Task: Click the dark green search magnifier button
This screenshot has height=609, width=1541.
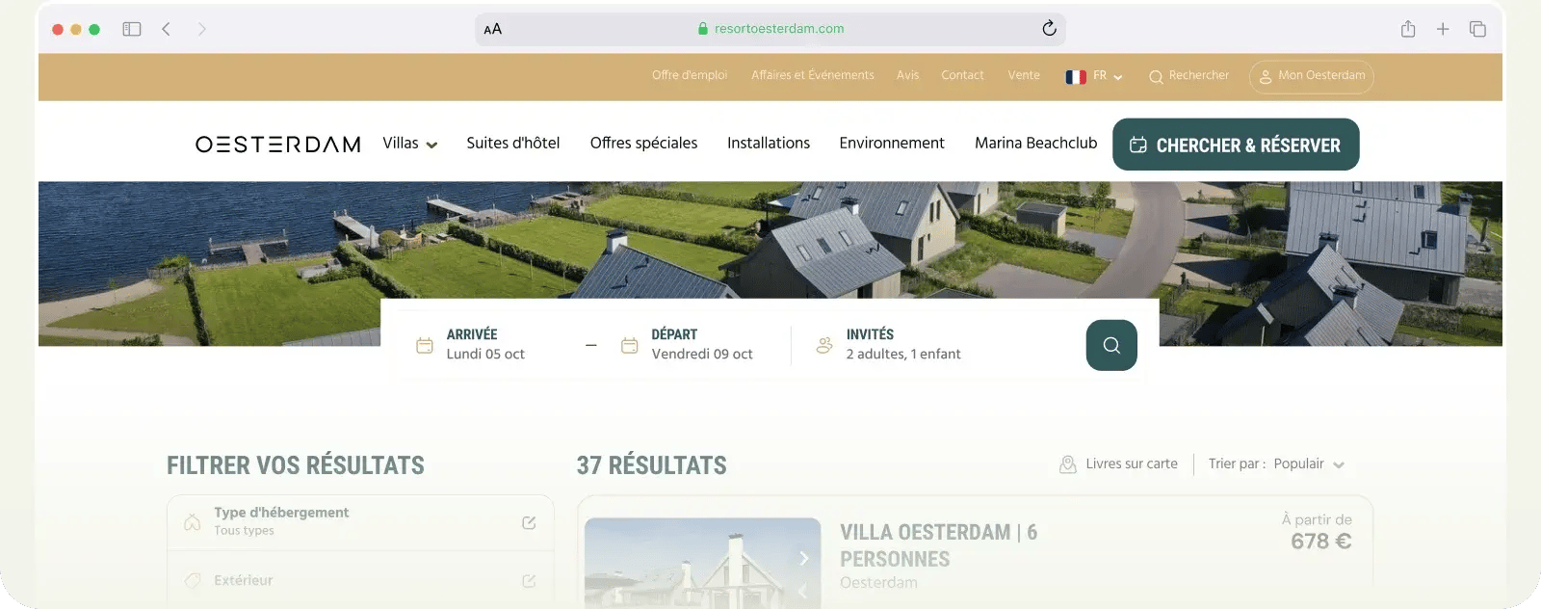Action: (x=1111, y=345)
